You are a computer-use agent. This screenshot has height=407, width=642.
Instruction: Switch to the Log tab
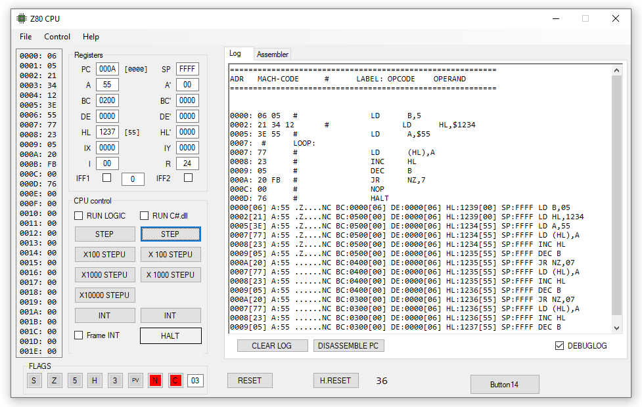[x=235, y=54]
